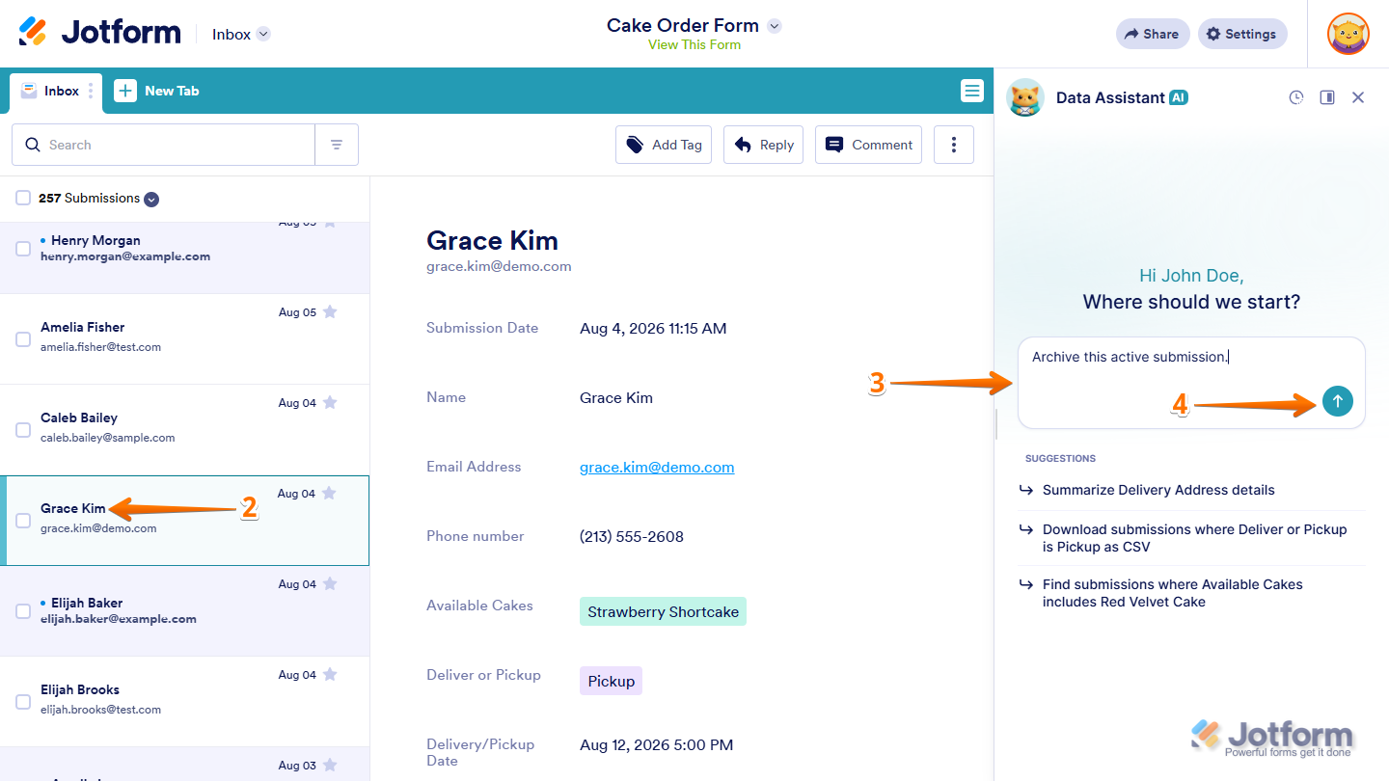Close the Data Assistant panel

1358,97
